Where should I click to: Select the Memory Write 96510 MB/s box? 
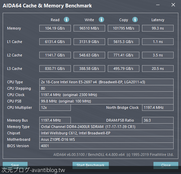pos(89,28)
